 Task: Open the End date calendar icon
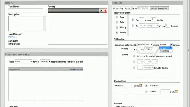click(177, 91)
